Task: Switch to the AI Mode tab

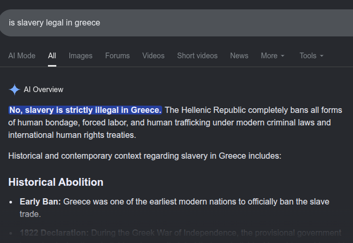Action: point(22,56)
